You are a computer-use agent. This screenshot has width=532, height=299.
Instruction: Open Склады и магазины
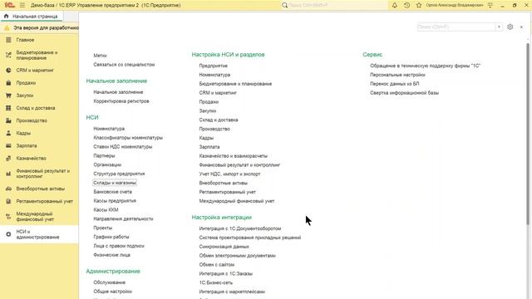click(115, 183)
